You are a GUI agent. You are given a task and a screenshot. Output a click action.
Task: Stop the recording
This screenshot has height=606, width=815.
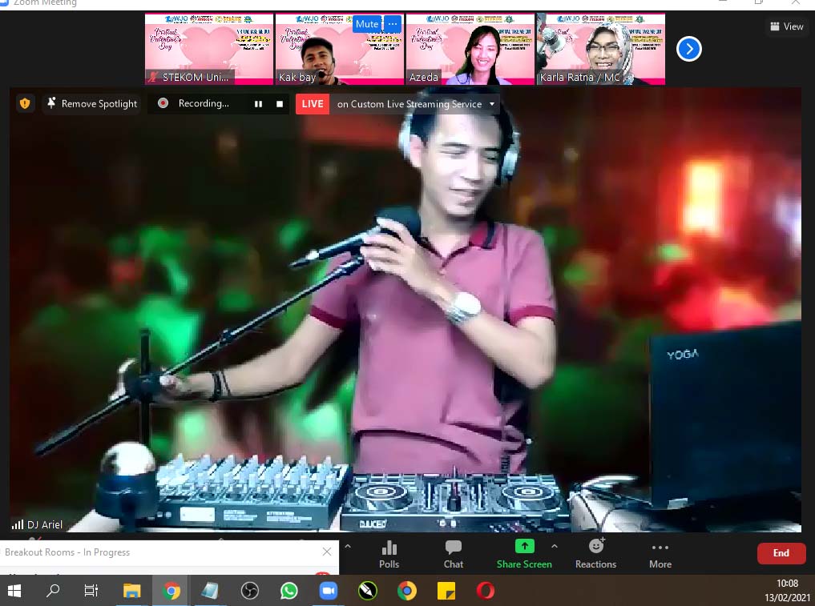tap(280, 104)
